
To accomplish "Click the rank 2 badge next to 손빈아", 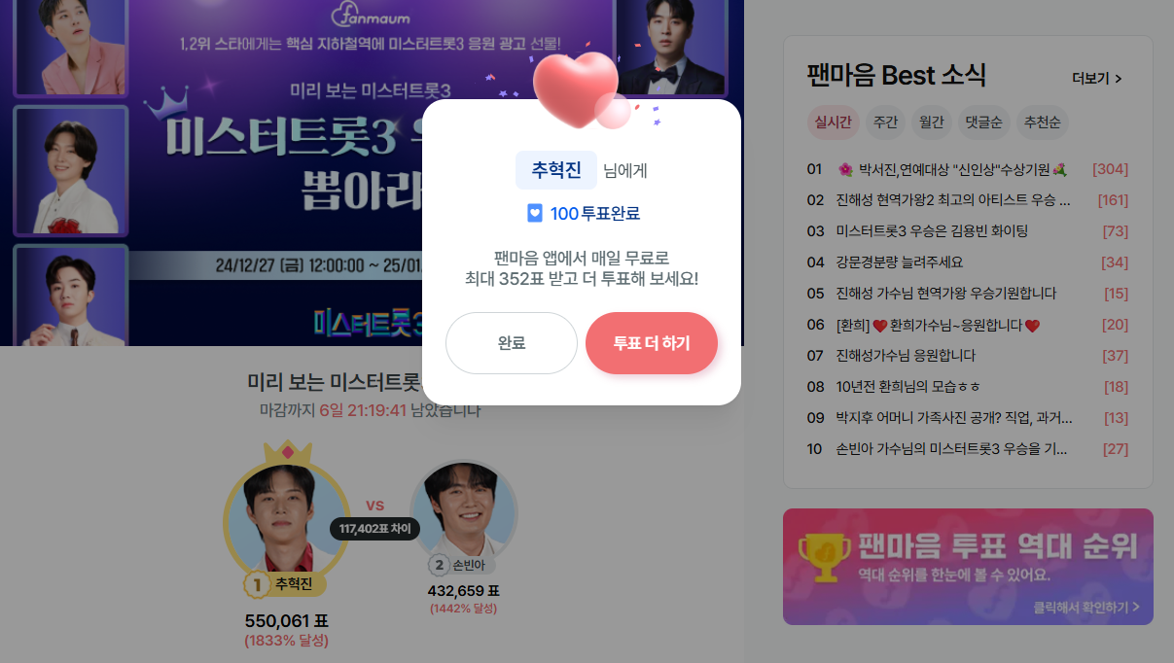I will [x=440, y=565].
